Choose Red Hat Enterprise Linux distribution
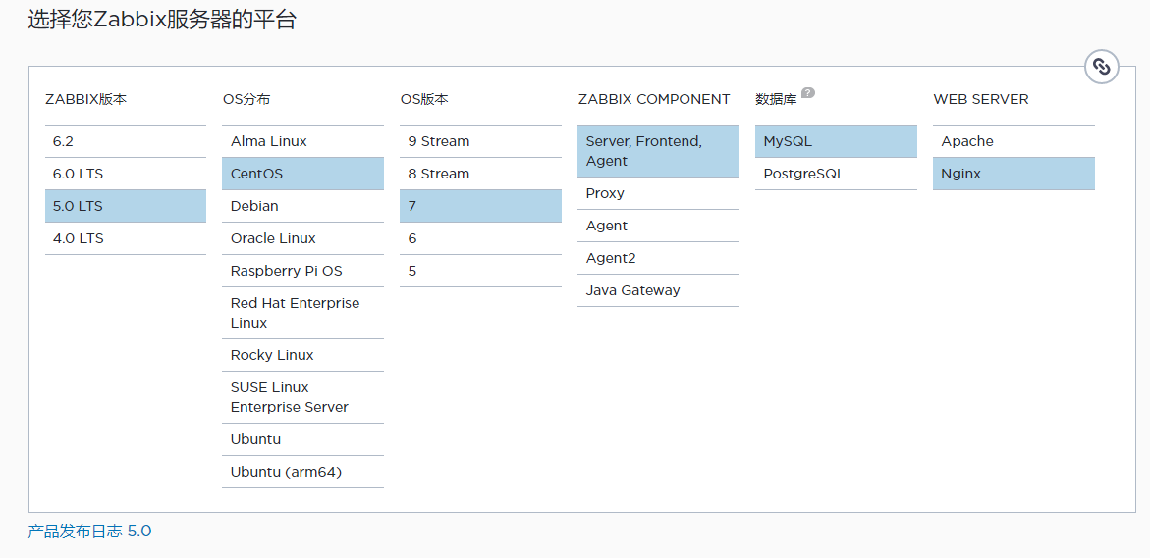Screen dimensions: 1150x558 pyautogui.click(x=302, y=313)
